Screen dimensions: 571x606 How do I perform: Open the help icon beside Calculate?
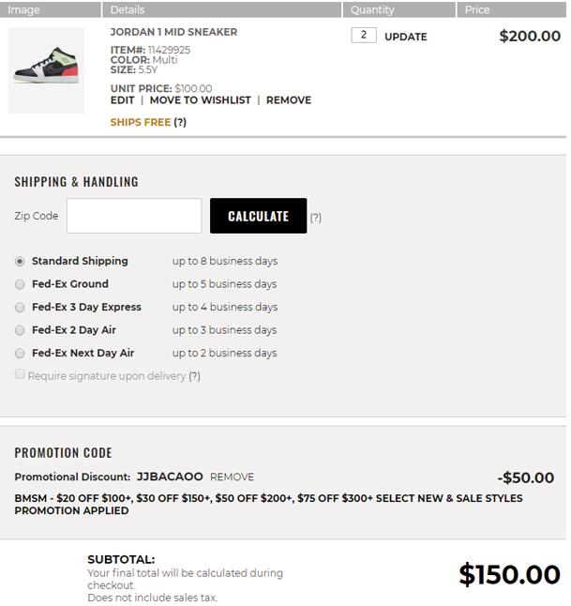pos(316,218)
